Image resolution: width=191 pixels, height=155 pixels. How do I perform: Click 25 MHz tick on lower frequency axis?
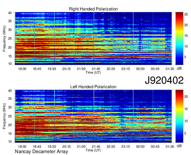10,116
